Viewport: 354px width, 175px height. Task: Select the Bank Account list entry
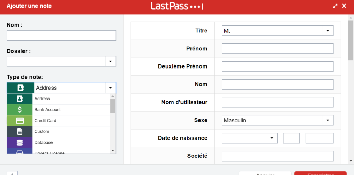coord(58,110)
